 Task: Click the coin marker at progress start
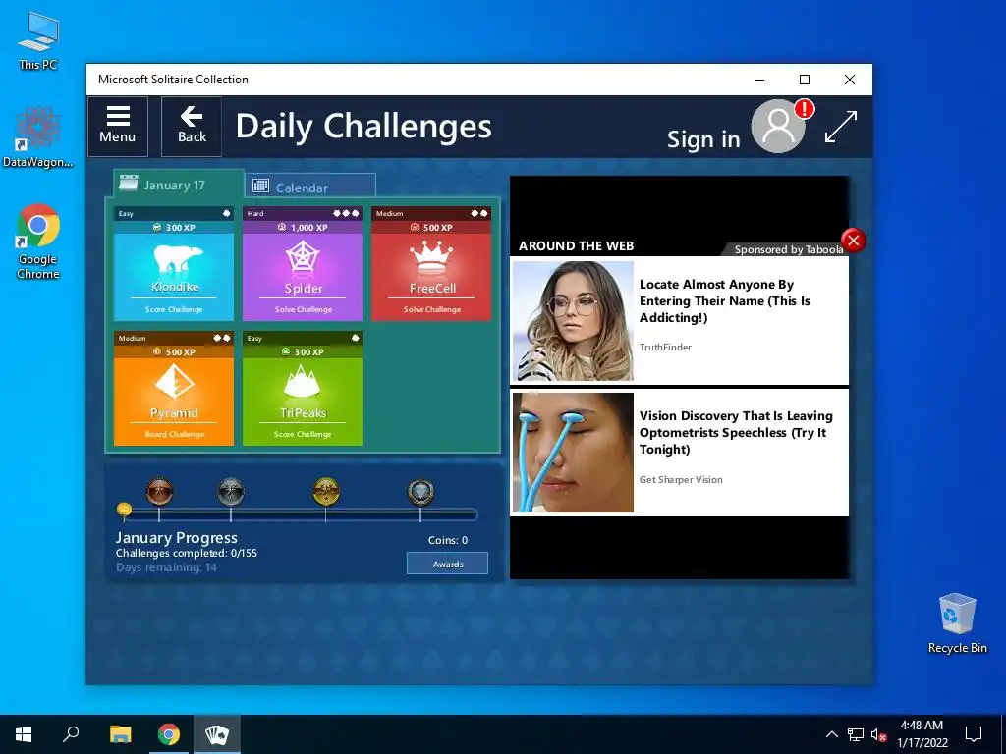(125, 510)
